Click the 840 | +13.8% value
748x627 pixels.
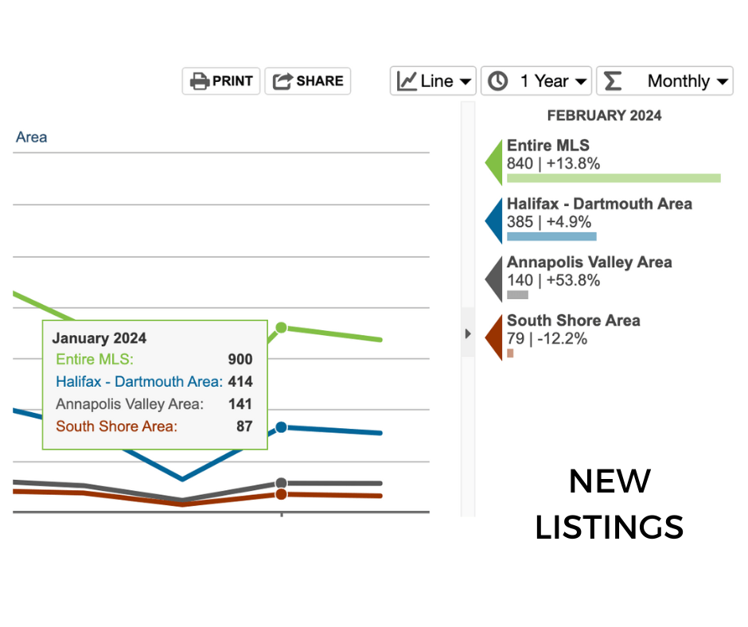coord(553,164)
